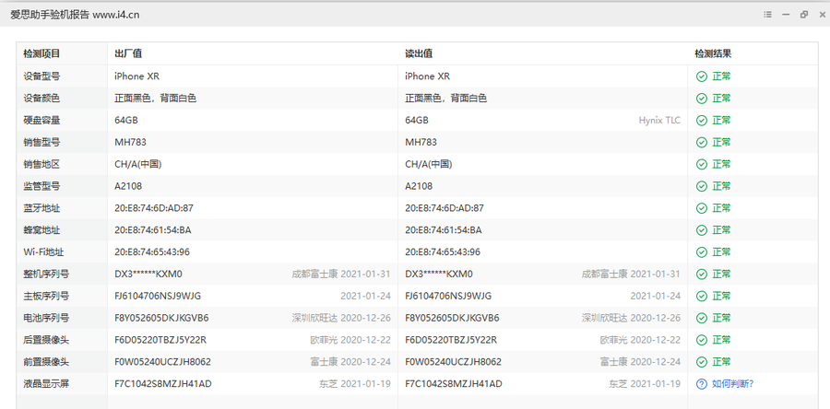830x409 pixels.
Task: Click the 读出值 column header
Action: coord(419,54)
